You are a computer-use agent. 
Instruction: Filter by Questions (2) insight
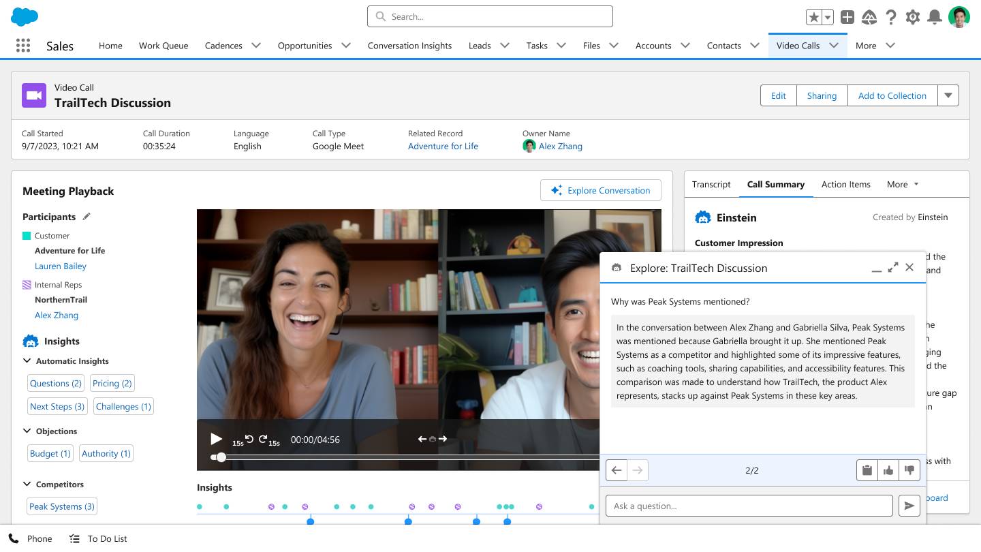56,383
